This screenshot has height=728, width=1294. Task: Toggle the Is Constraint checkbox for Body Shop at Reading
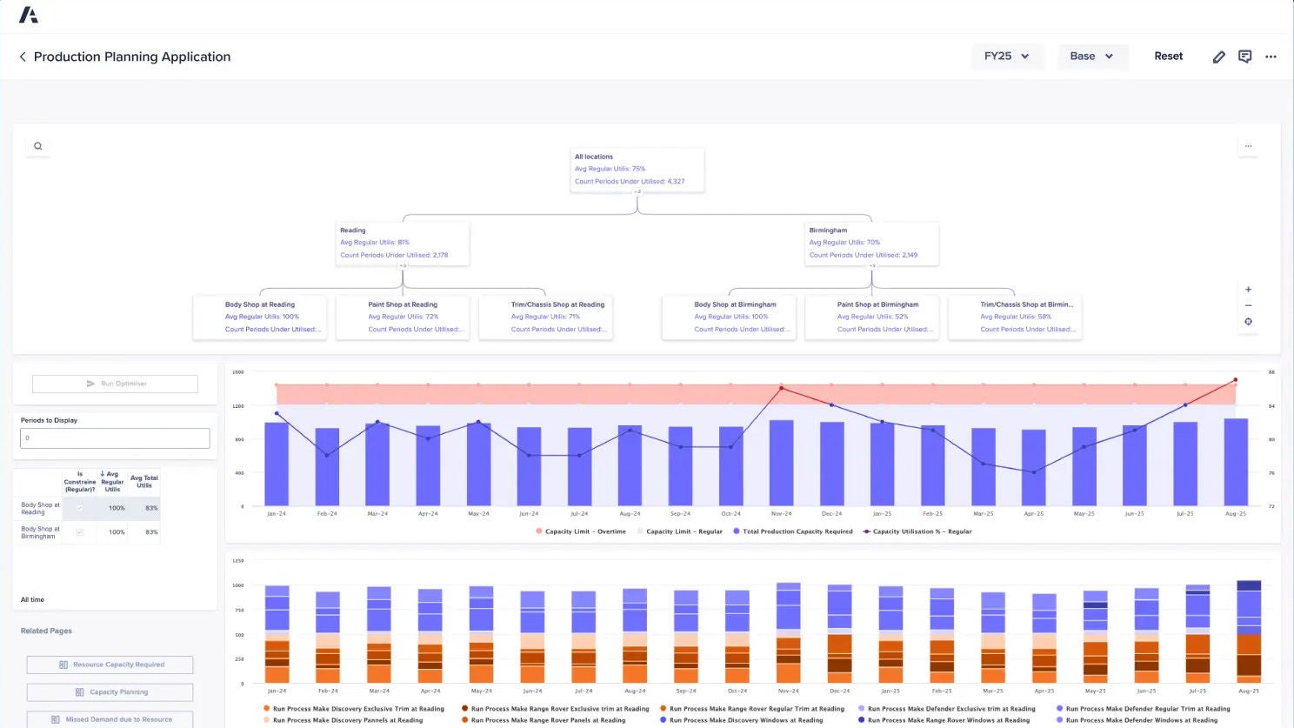click(79, 508)
